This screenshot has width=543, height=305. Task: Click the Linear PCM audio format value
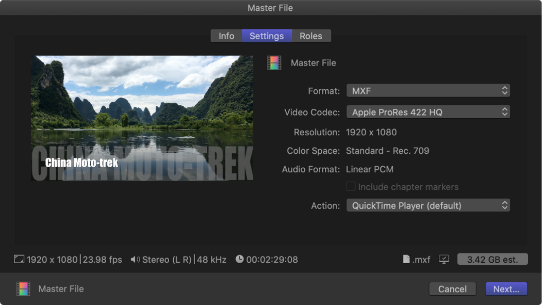370,169
